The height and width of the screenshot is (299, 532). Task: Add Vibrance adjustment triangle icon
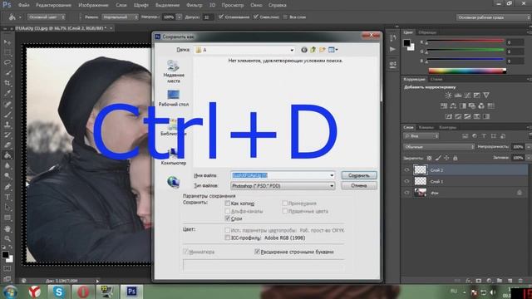pyautogui.click(x=486, y=96)
